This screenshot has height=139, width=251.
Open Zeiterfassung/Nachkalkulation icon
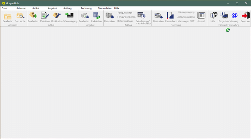point(141,16)
